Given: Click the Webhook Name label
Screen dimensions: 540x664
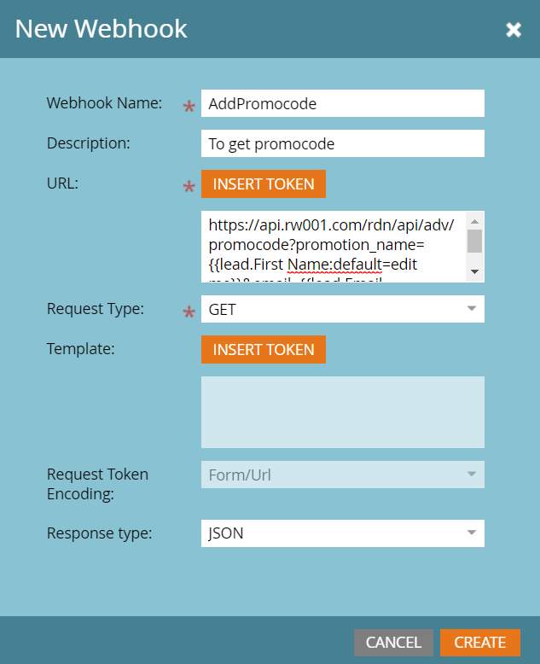Looking at the screenshot, I should pos(104,103).
